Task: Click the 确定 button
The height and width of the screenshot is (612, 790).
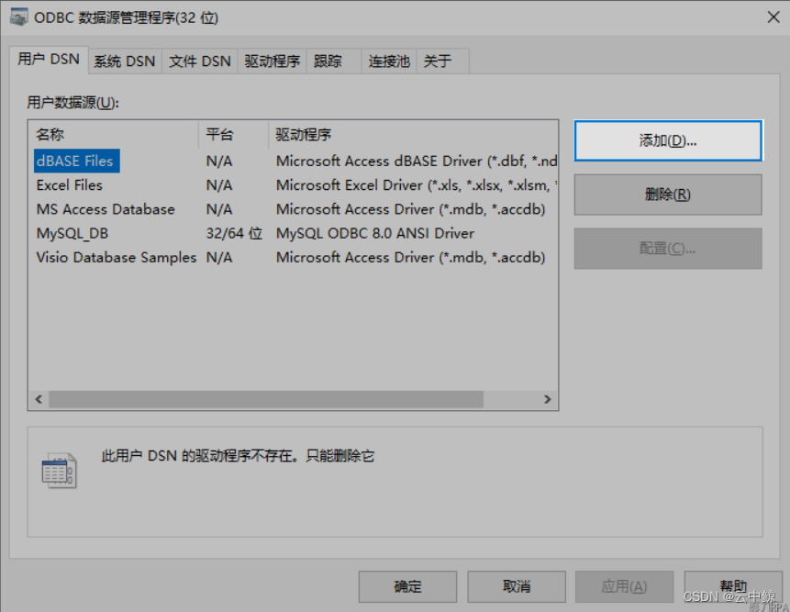Action: 406,586
